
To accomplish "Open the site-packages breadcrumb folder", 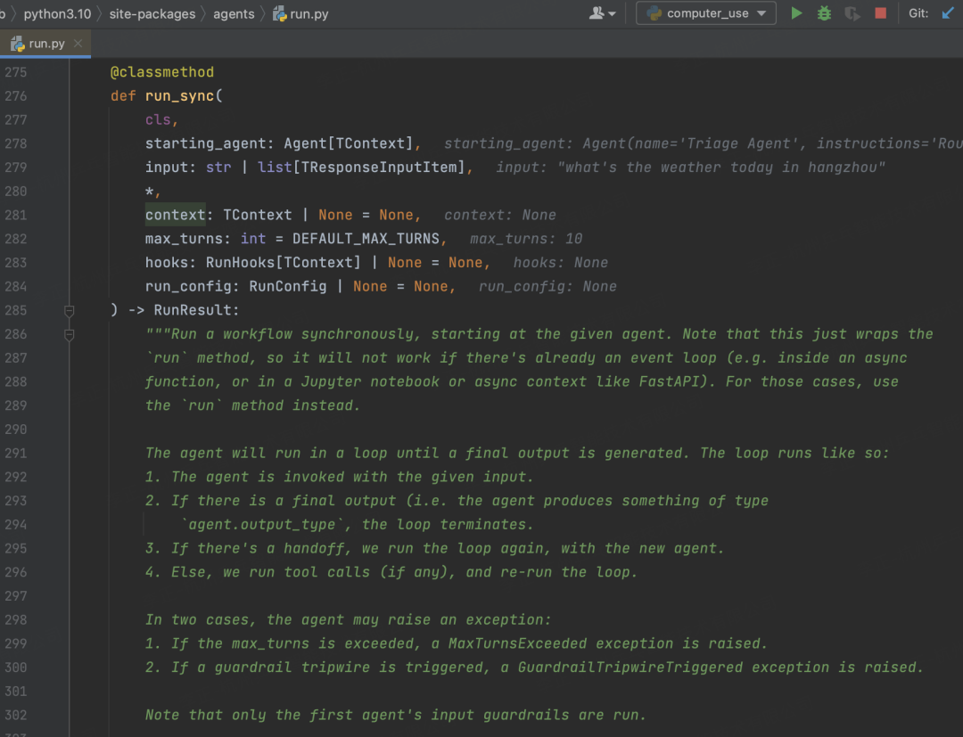I will [152, 13].
